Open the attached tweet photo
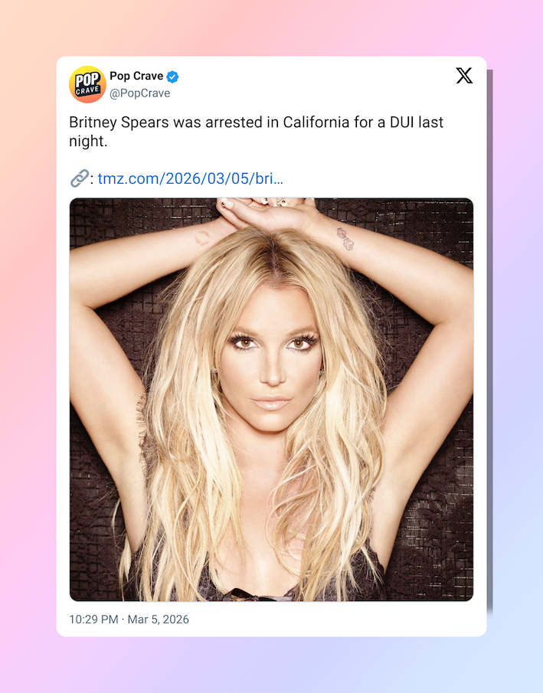This screenshot has width=543, height=693. [x=271, y=400]
